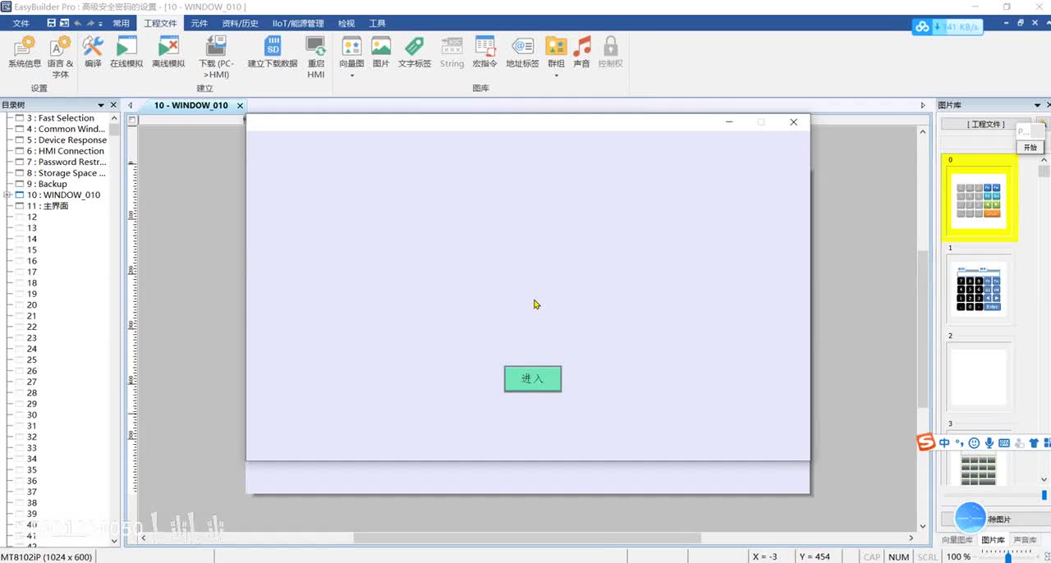This screenshot has height=563, width=1051.
Task: Toggle checkbox of window 6 HMI Connection
Action: coord(20,151)
